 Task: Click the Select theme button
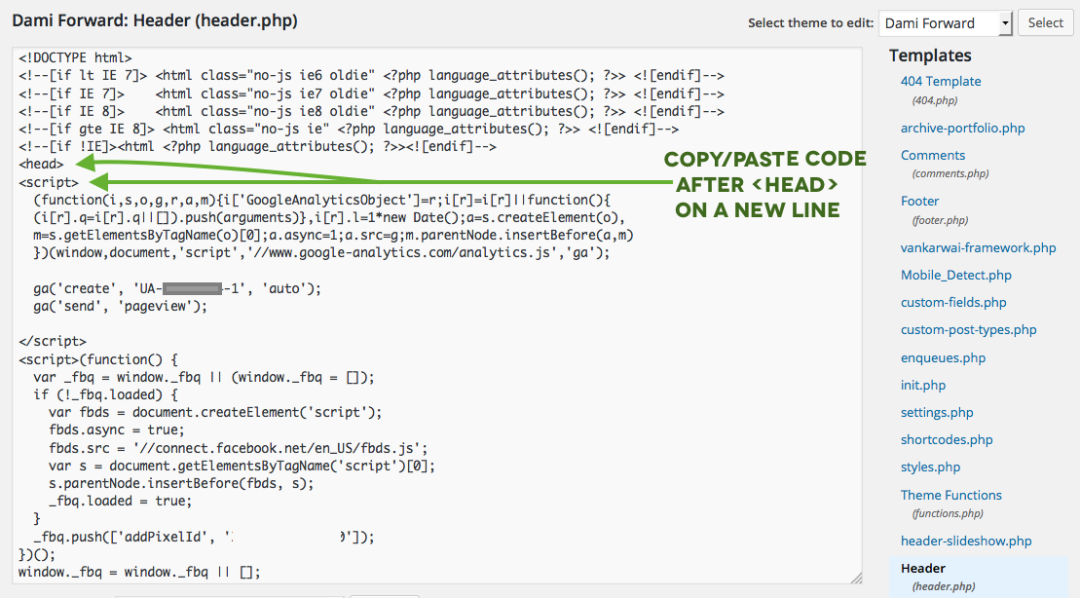point(1045,22)
